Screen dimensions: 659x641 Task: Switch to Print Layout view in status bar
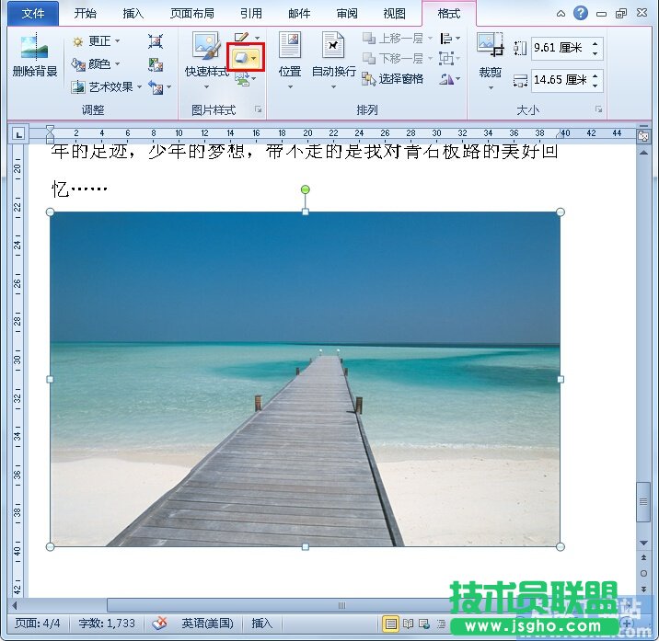(391, 624)
